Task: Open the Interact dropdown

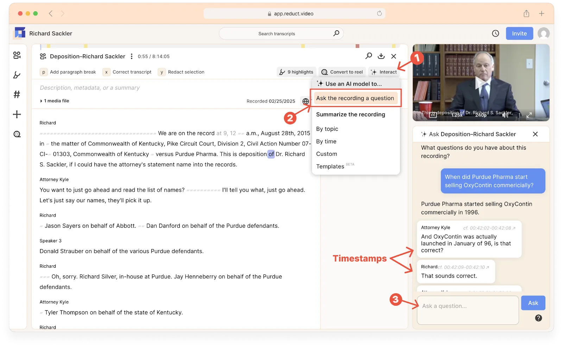Action: coord(384,72)
